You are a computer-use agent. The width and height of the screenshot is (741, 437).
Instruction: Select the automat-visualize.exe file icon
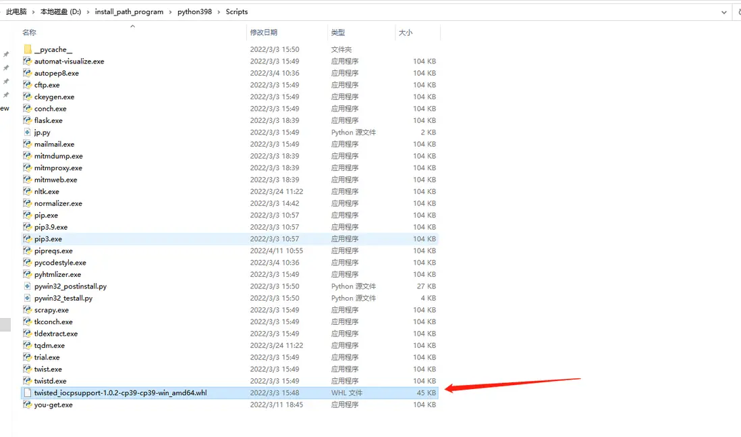click(x=28, y=61)
